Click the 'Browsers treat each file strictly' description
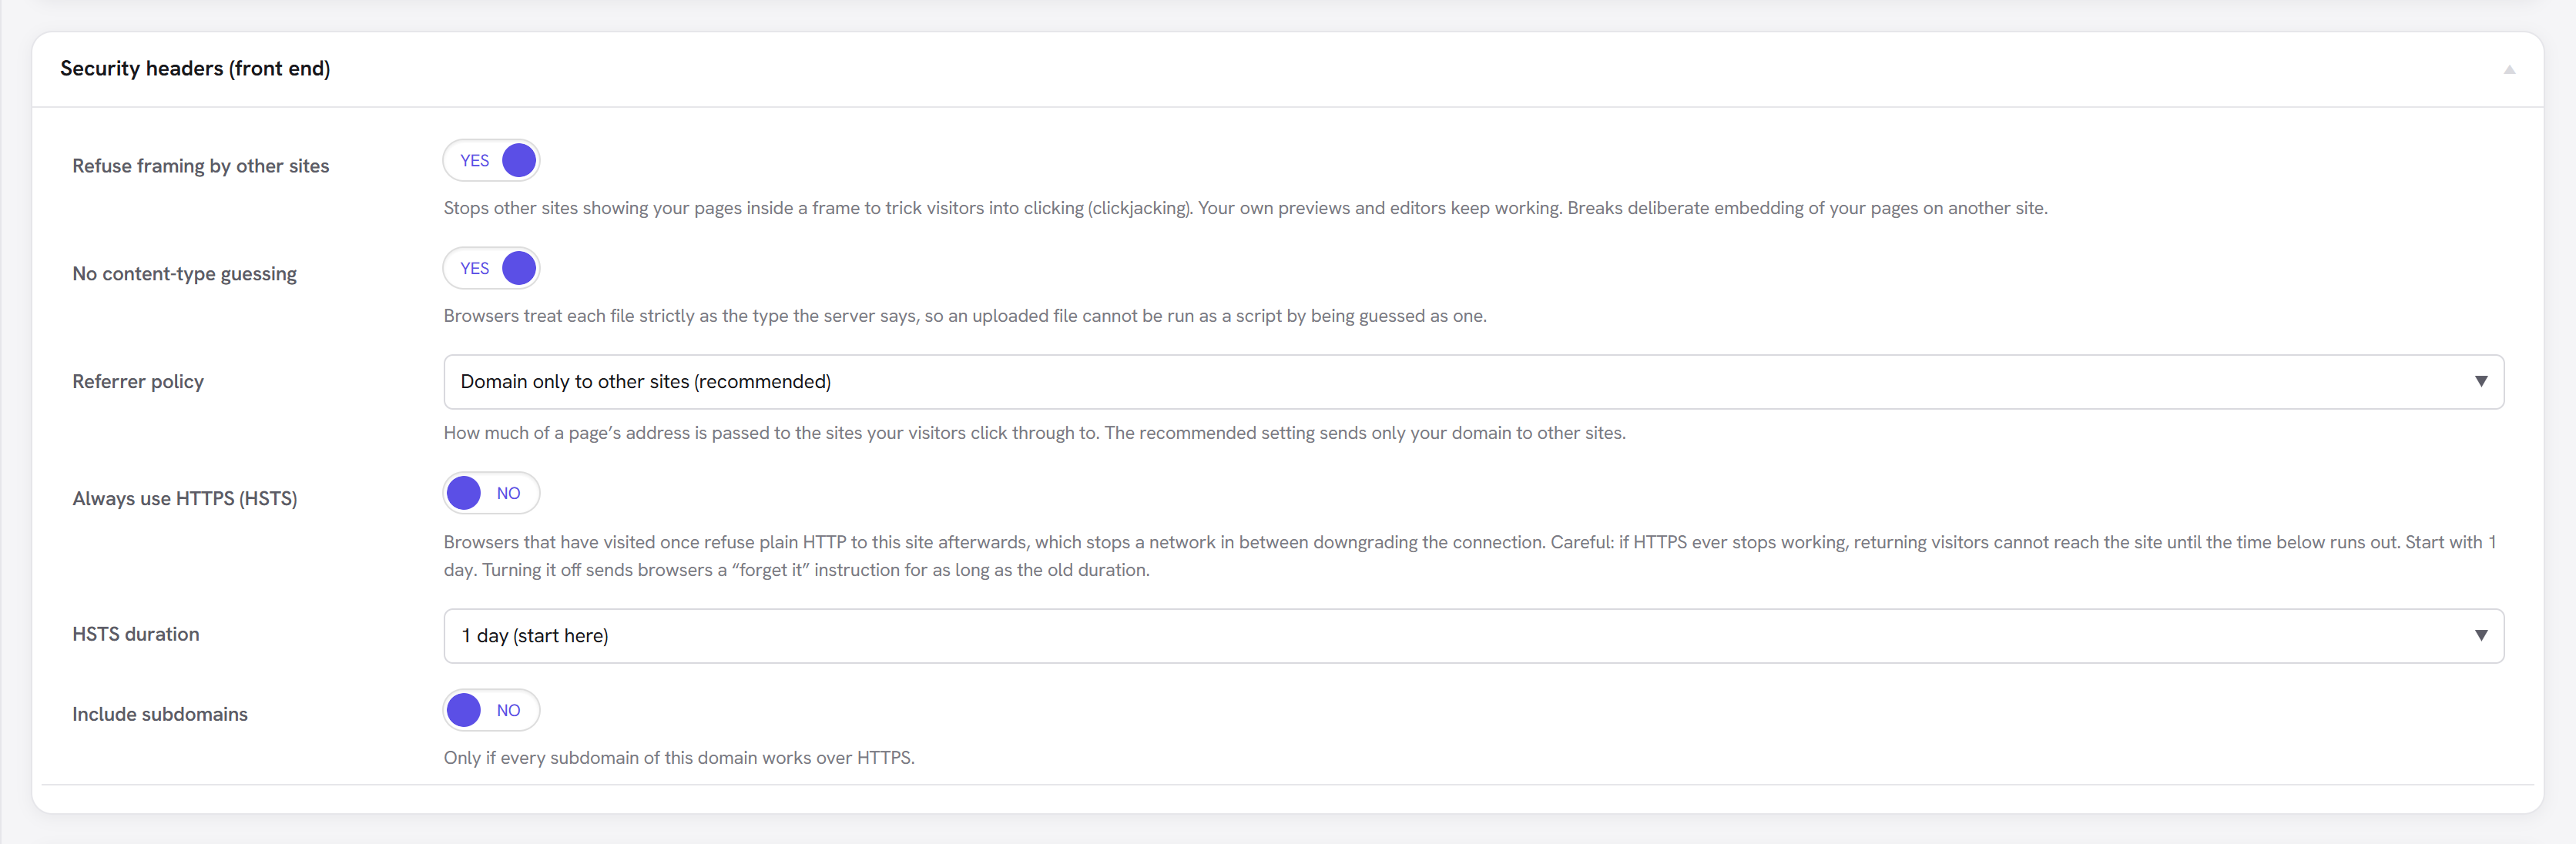This screenshot has width=2576, height=844. [965, 316]
